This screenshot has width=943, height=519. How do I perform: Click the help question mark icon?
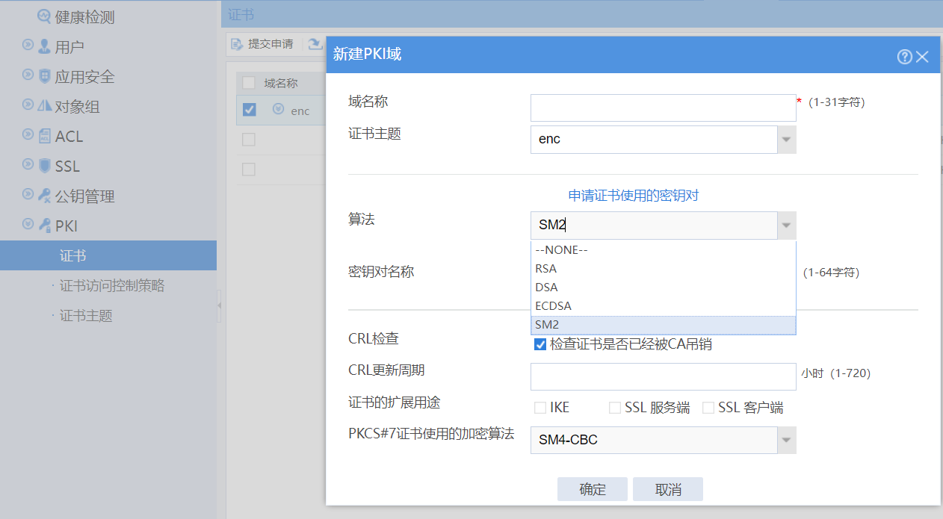coord(904,57)
